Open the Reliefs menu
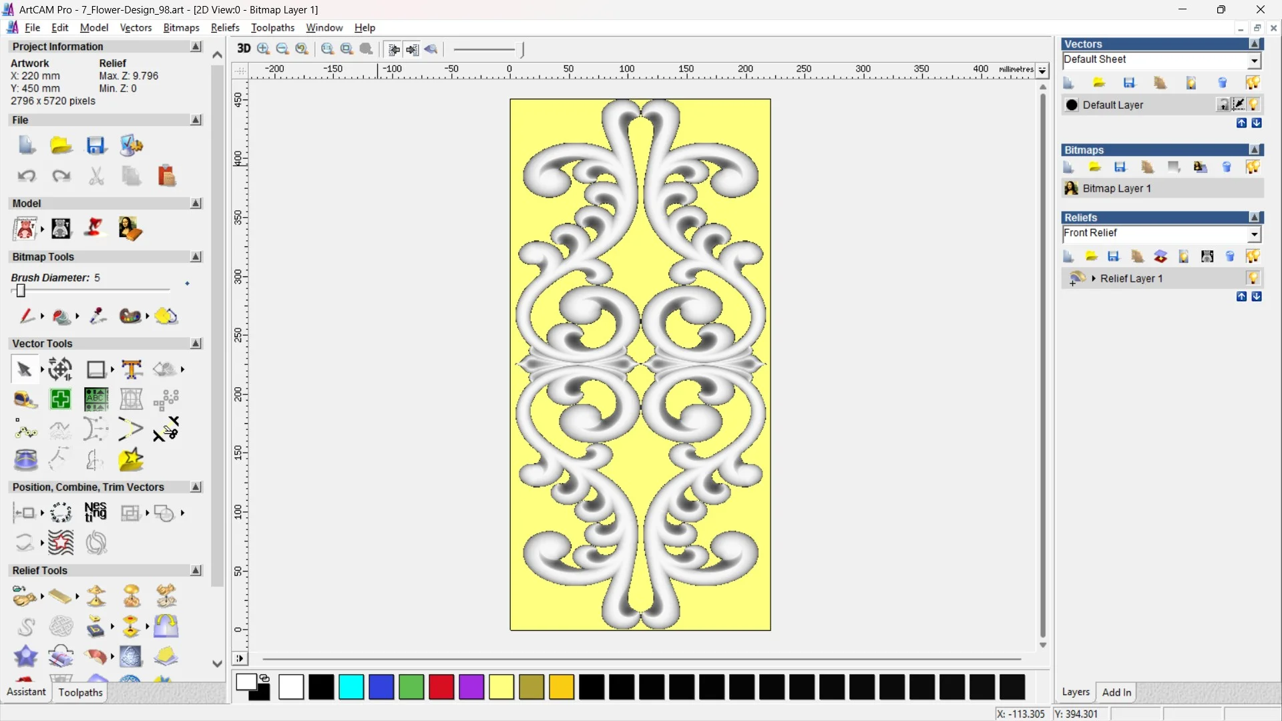The height and width of the screenshot is (721, 1282). [225, 27]
